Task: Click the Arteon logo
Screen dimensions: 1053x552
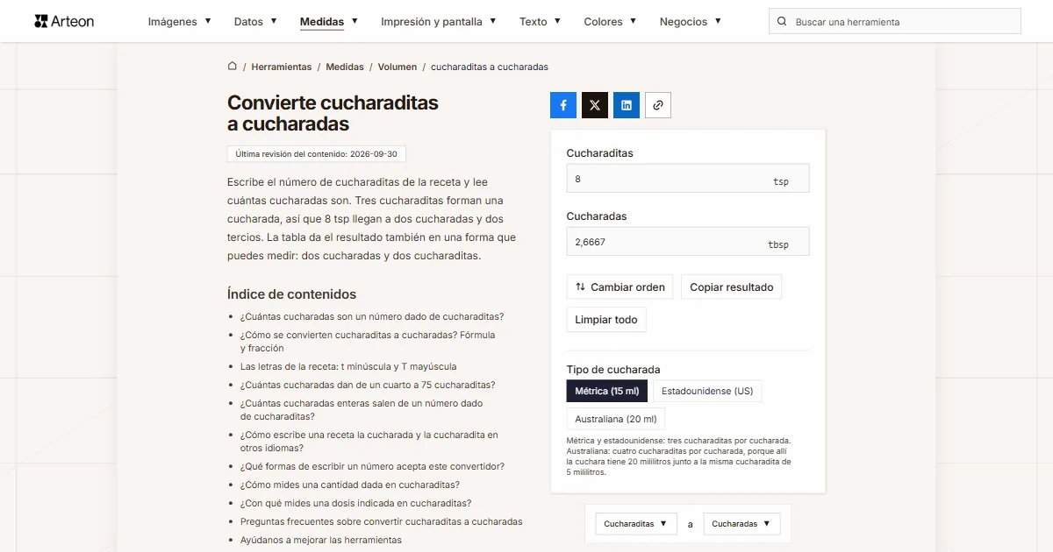Action: [x=64, y=21]
